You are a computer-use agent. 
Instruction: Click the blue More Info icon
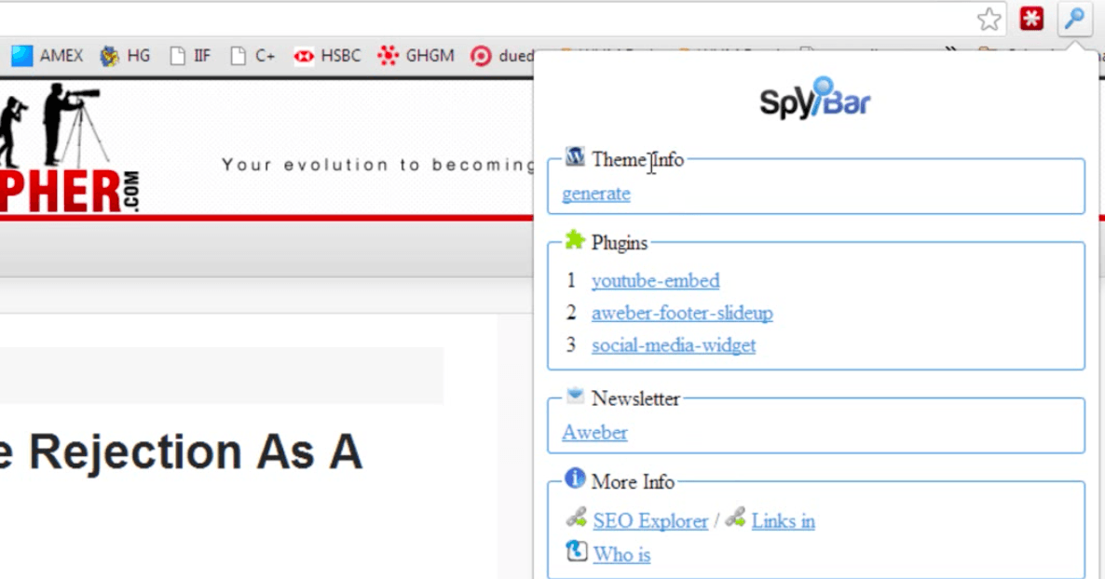pos(575,478)
